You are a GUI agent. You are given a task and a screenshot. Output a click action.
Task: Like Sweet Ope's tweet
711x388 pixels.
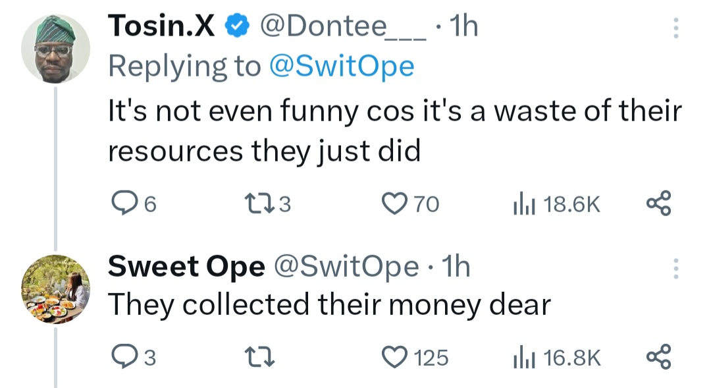pos(394,358)
